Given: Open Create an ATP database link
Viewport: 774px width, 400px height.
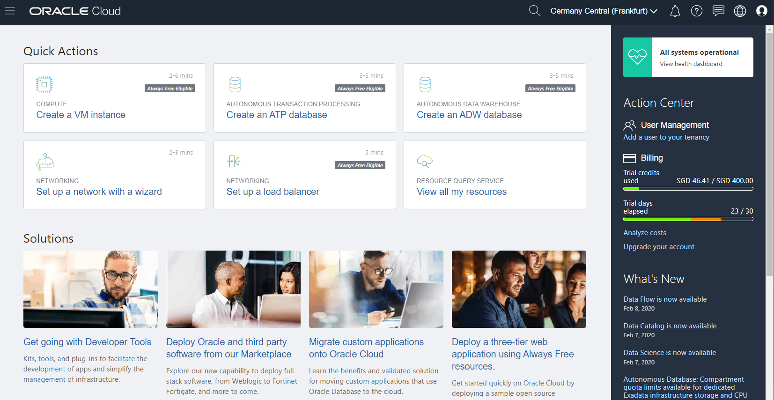Looking at the screenshot, I should 277,115.
